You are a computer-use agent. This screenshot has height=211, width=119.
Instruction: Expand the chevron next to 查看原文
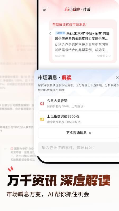pos(110,56)
